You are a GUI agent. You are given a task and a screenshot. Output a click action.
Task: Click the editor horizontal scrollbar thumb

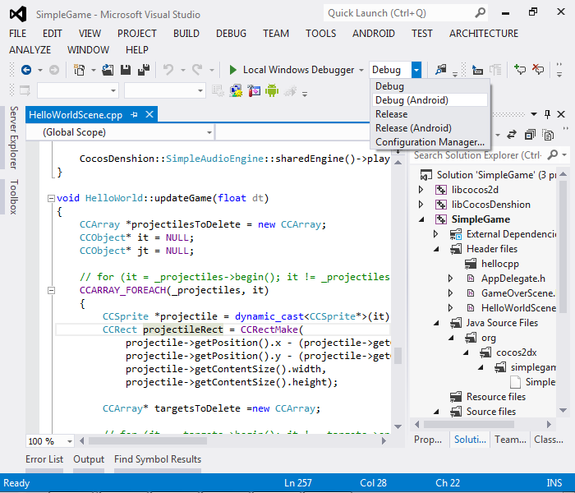(148, 441)
